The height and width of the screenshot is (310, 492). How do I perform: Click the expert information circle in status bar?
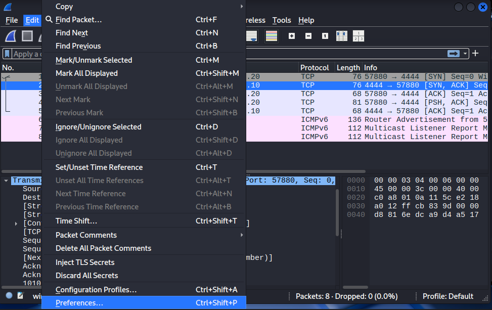pos(9,296)
